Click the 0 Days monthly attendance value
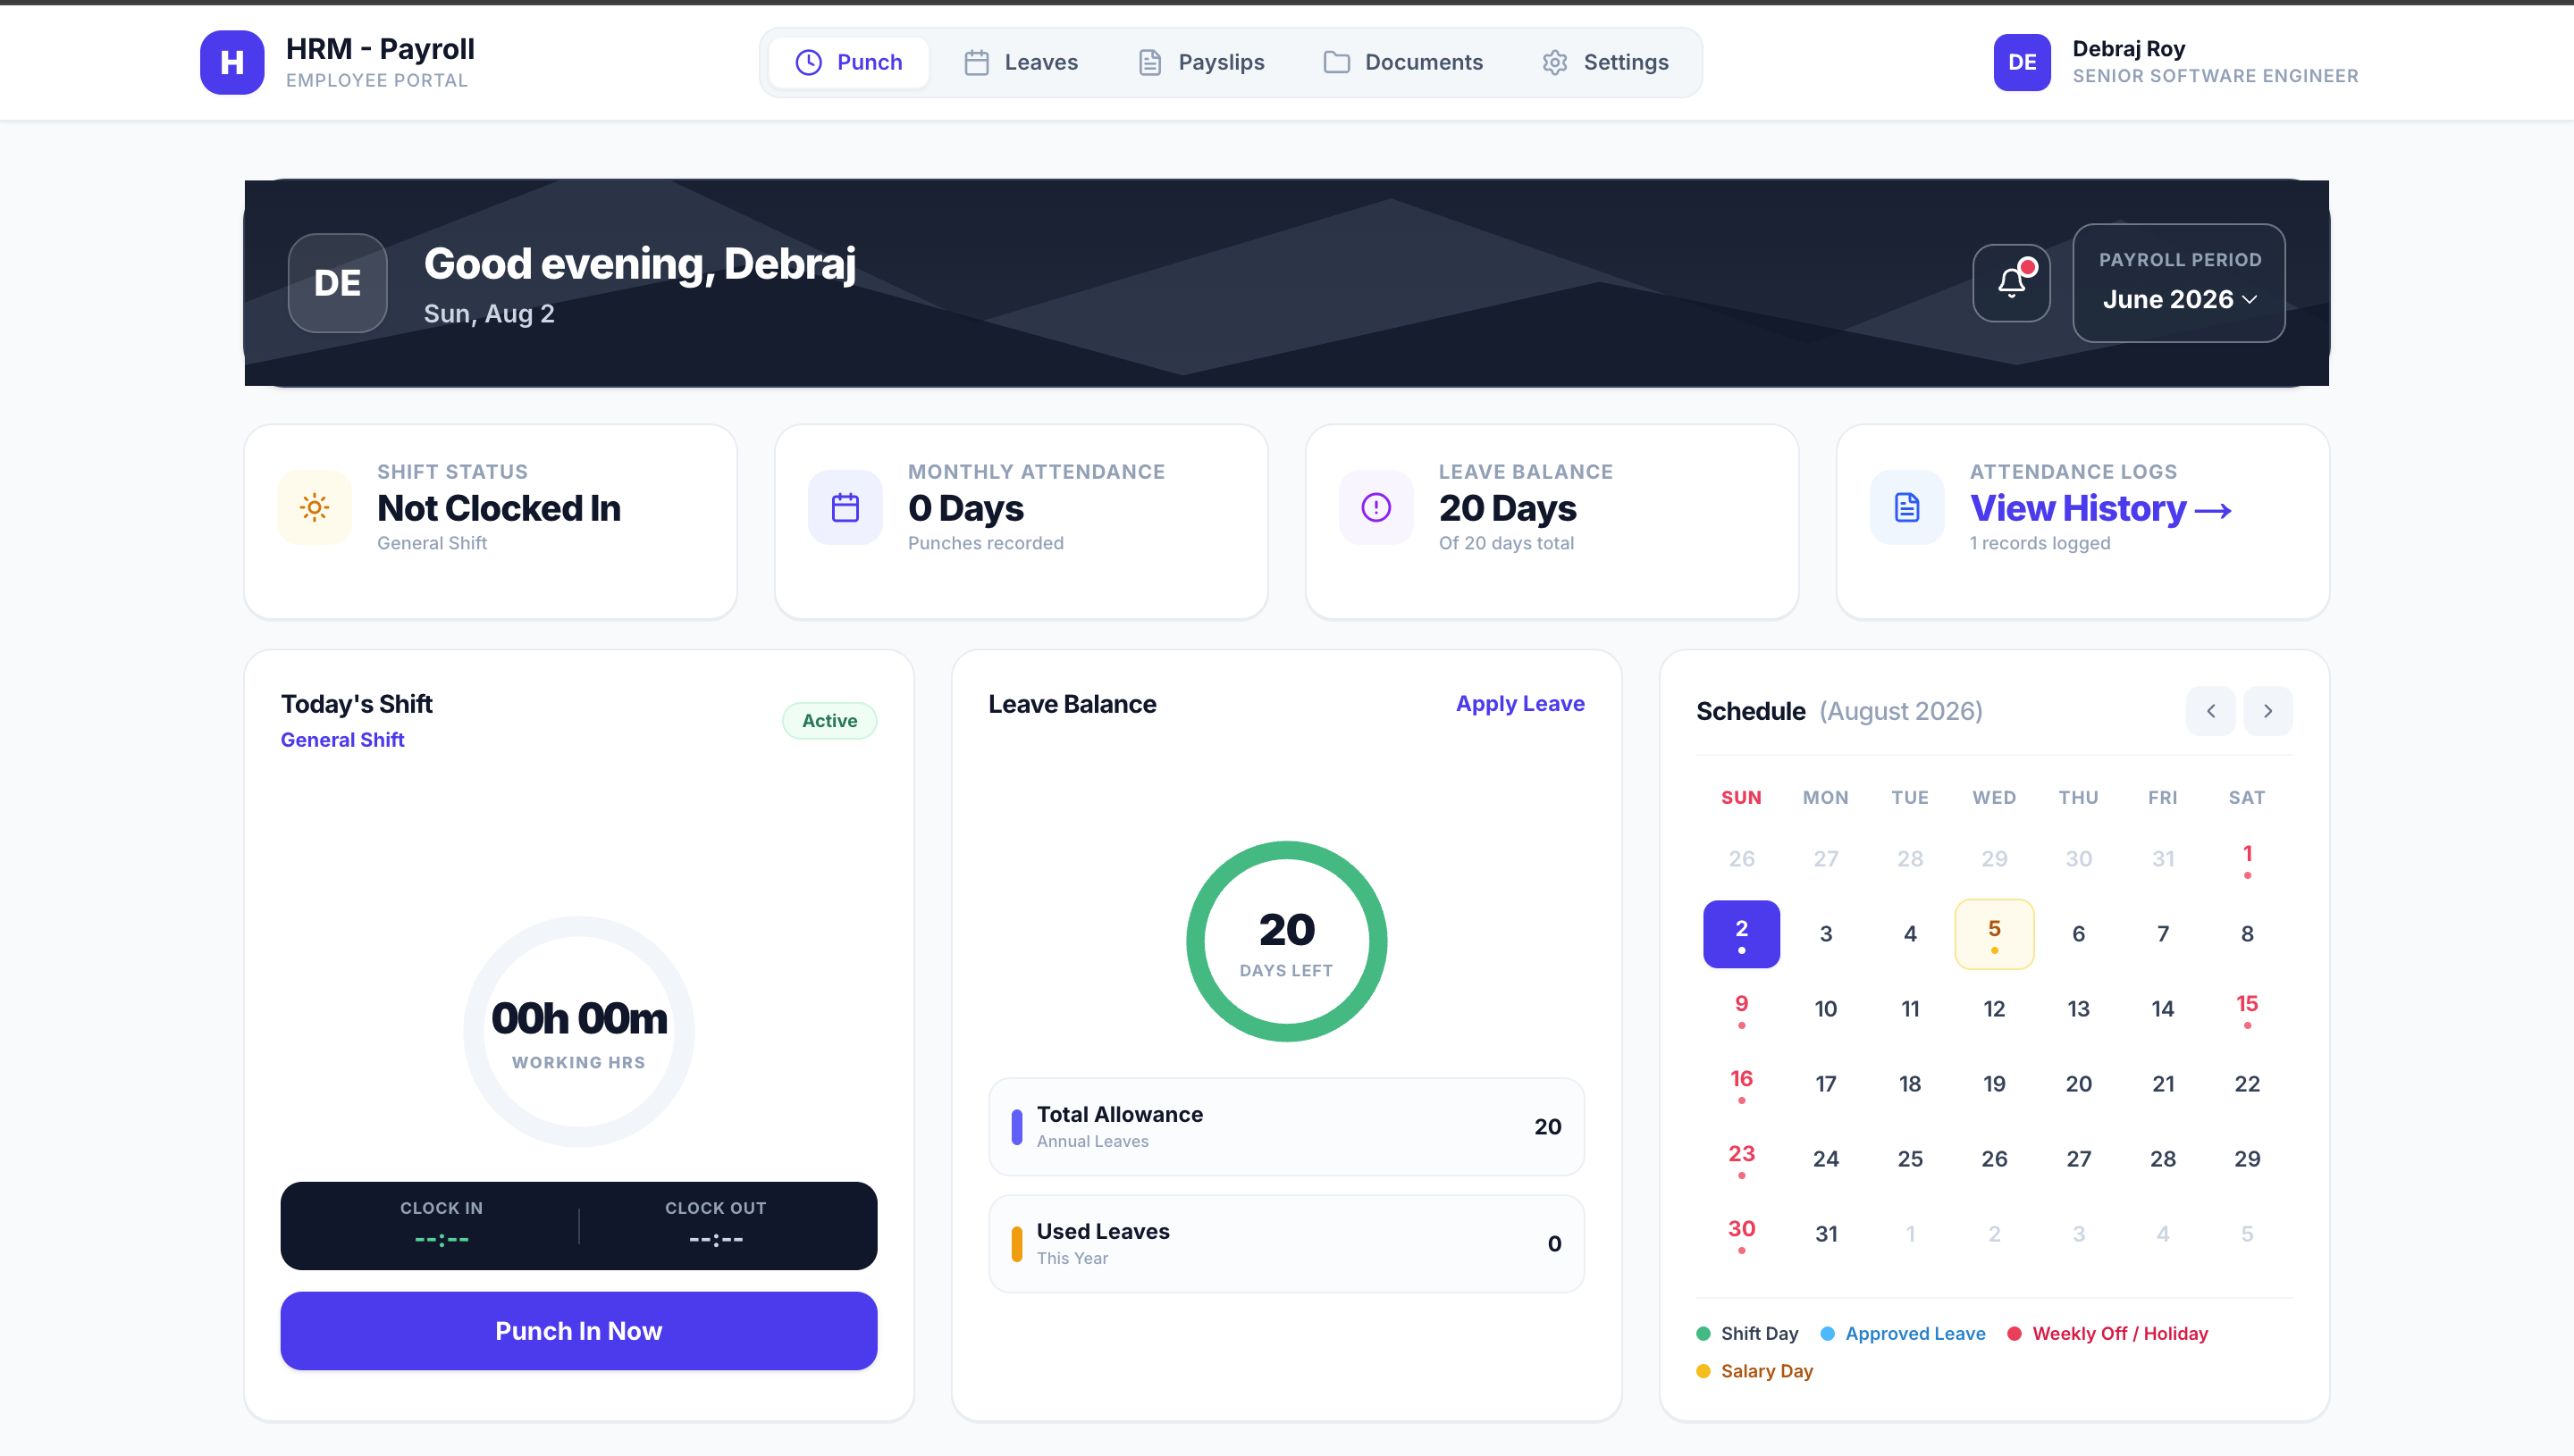2574x1456 pixels. click(x=965, y=508)
